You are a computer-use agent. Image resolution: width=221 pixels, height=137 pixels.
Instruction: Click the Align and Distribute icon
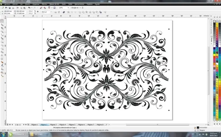point(105,12)
